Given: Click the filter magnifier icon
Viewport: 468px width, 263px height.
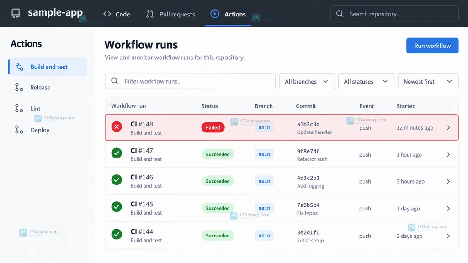Looking at the screenshot, I should pos(115,81).
